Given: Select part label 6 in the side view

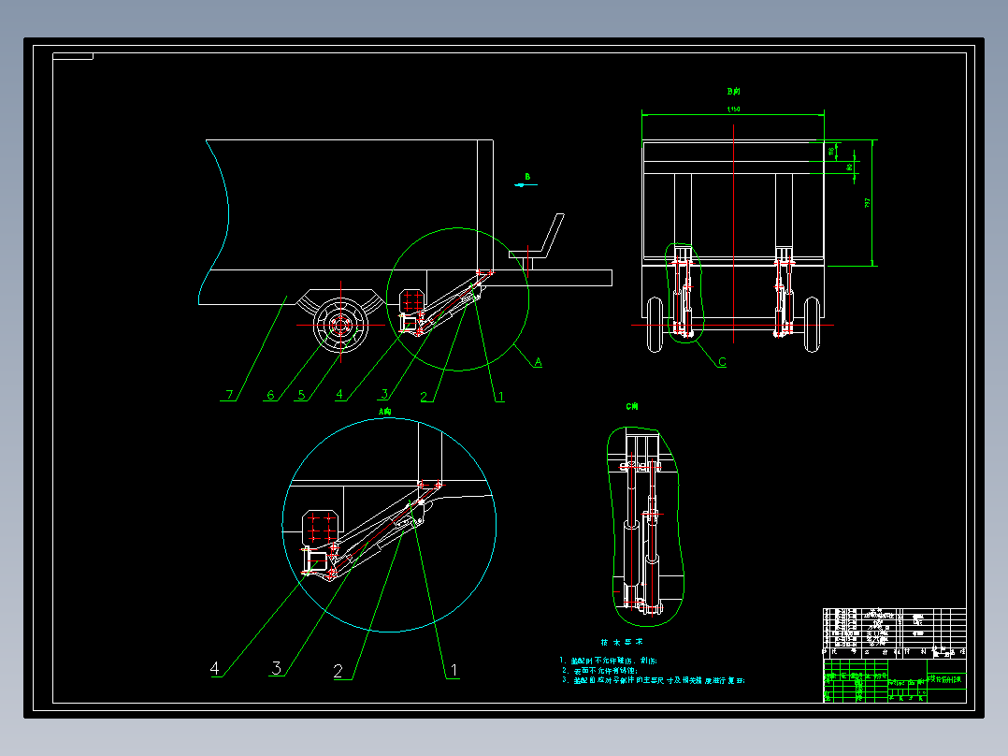Looking at the screenshot, I should coord(270,395).
